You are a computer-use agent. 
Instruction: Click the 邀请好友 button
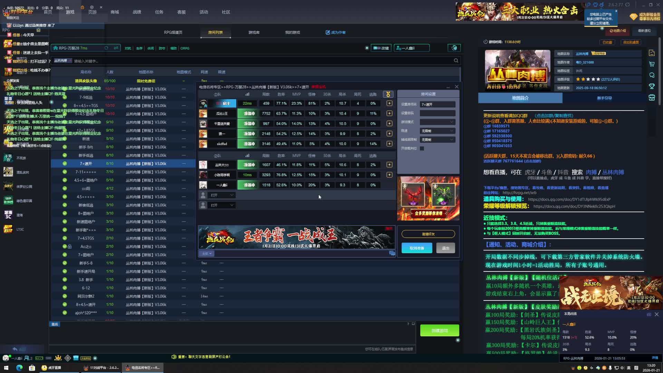pyautogui.click(x=428, y=234)
